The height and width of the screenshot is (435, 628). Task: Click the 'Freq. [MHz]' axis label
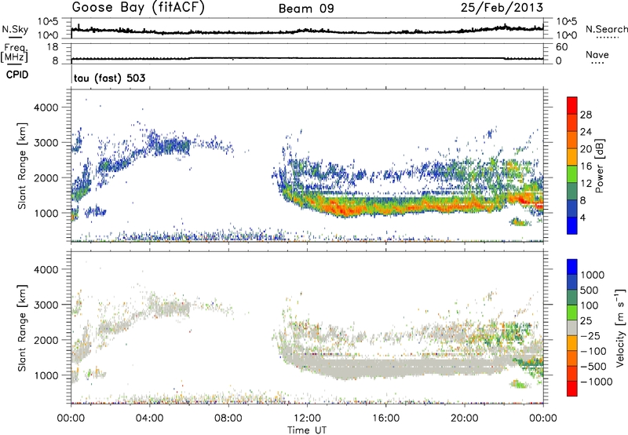click(15, 53)
